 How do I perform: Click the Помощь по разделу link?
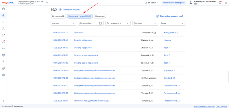tap(69, 10)
